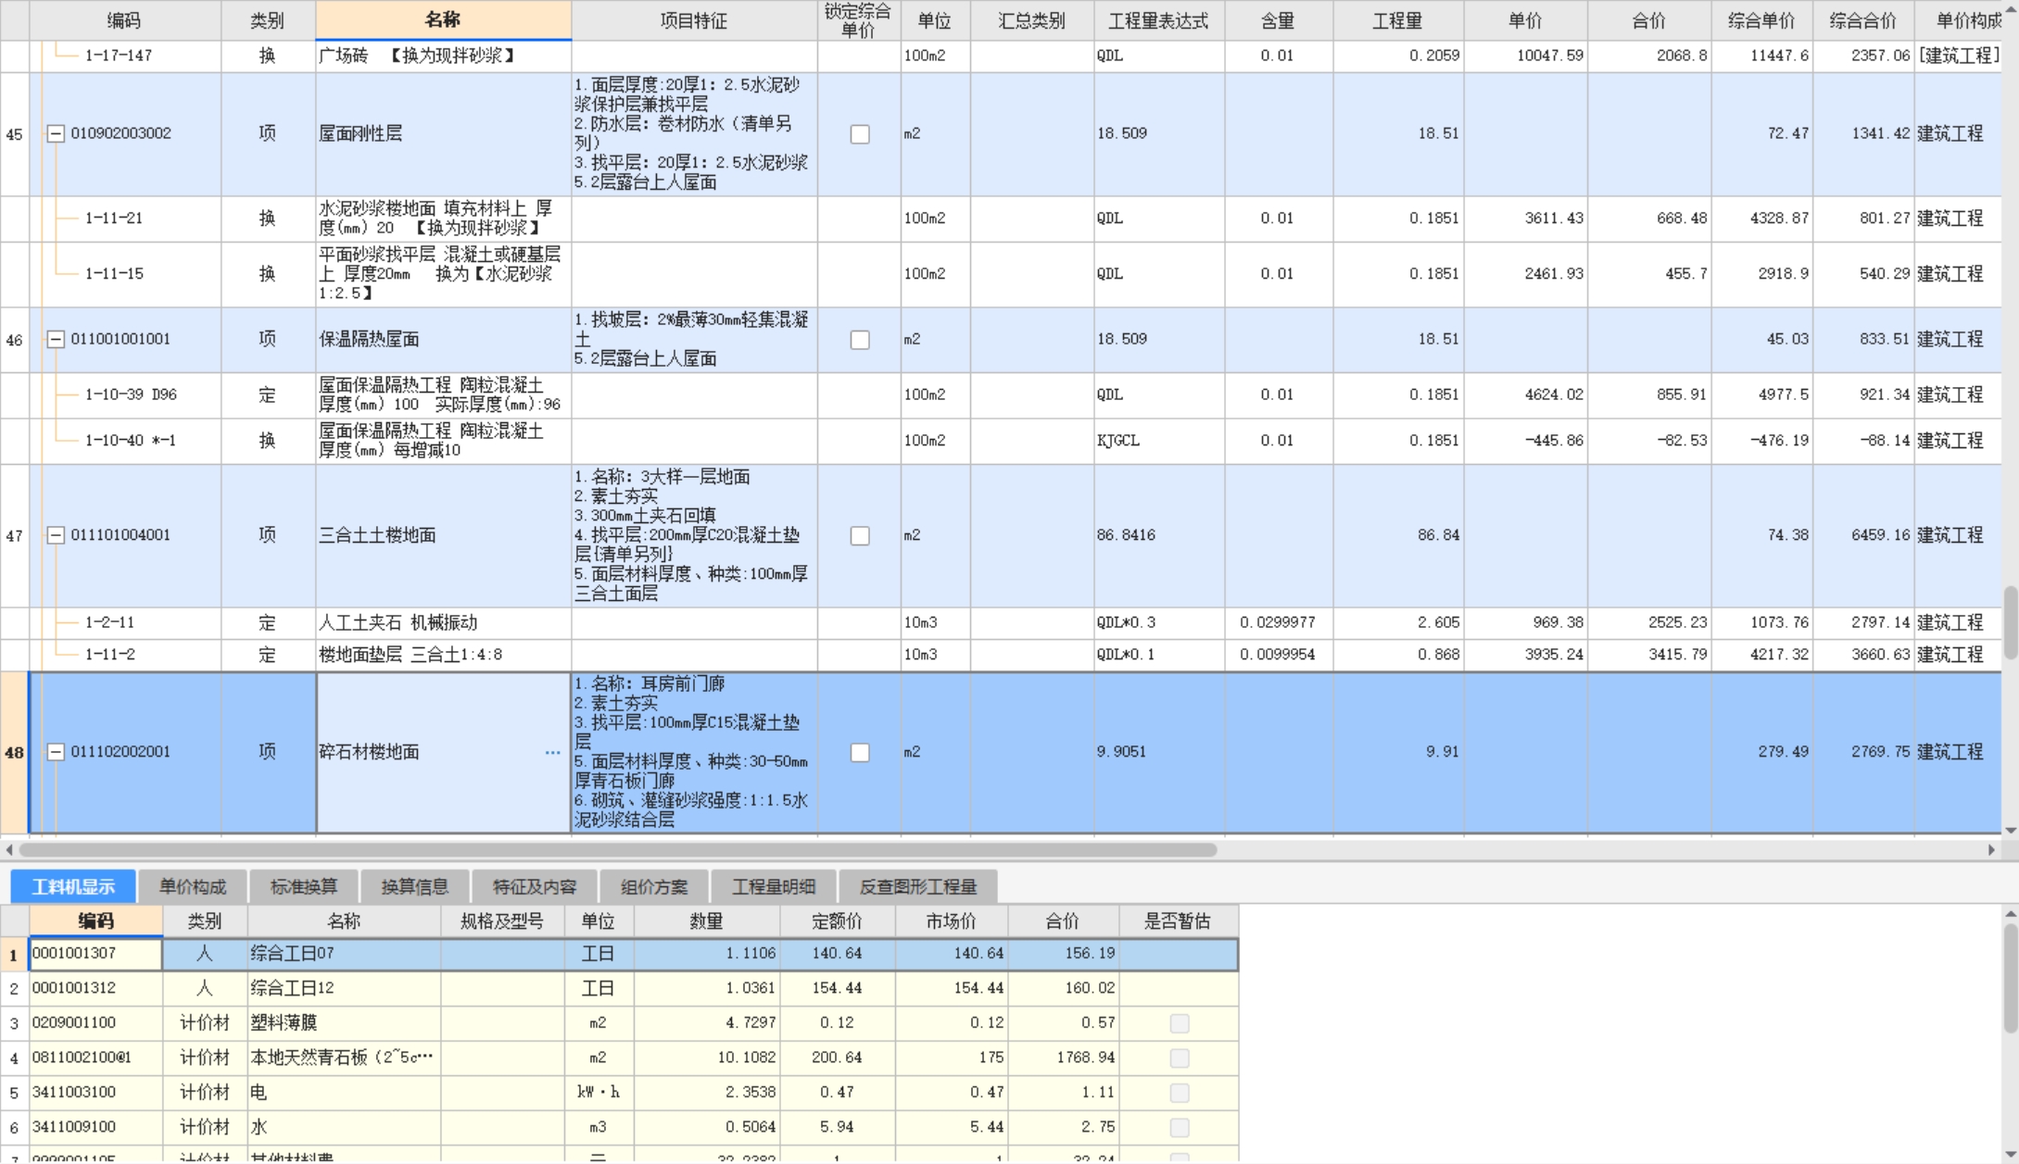
Task: Click 综合合价 value 6459.16
Action: 1862,535
